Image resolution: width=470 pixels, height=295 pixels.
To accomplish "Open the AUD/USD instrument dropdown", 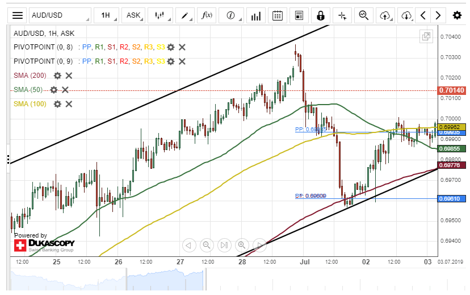I will (60, 15).
